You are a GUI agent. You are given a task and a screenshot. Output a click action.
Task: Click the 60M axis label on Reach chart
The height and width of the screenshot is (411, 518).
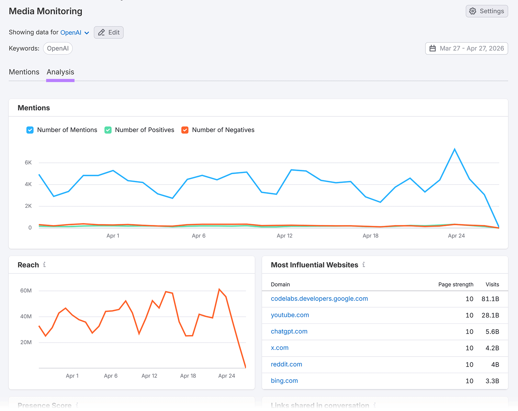click(26, 290)
